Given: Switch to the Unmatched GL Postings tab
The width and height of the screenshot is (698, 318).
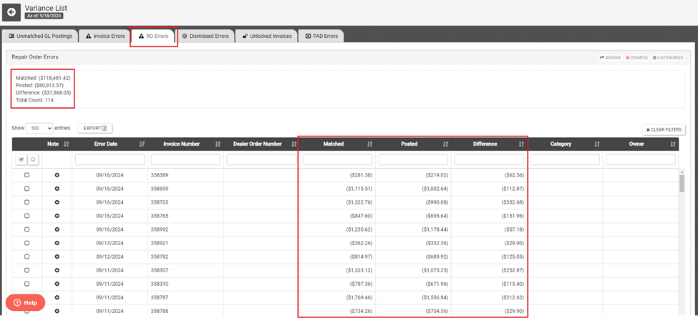Looking at the screenshot, I should (x=40, y=36).
